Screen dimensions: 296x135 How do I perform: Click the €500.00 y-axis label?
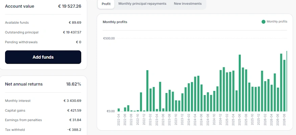[109, 38]
